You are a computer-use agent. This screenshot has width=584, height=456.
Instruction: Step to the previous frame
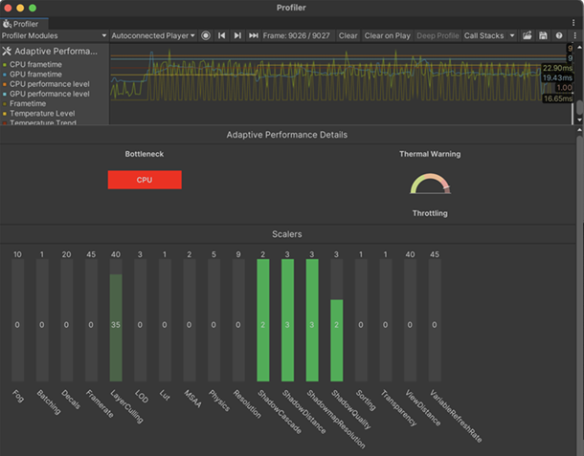[237, 35]
